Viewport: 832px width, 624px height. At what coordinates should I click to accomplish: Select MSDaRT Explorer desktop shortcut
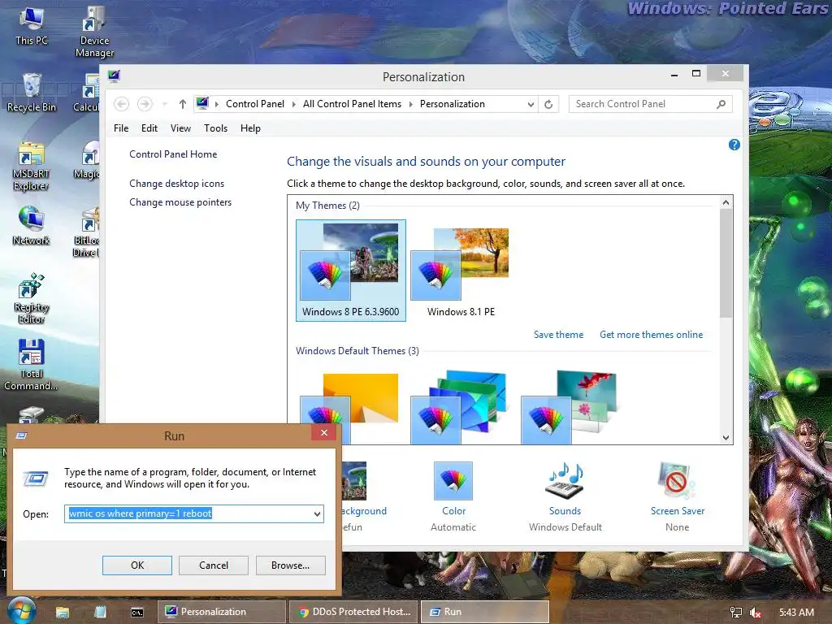pyautogui.click(x=31, y=166)
